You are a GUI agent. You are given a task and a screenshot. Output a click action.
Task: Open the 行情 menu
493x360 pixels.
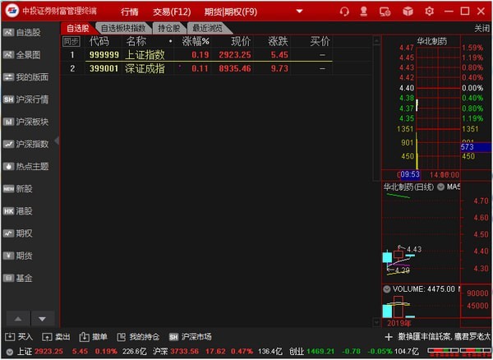pyautogui.click(x=130, y=12)
